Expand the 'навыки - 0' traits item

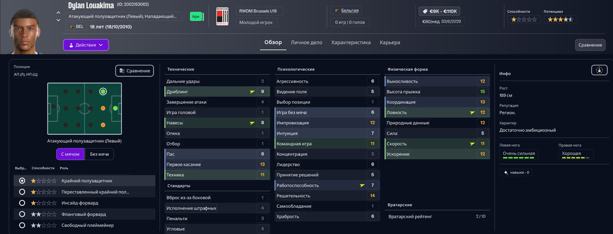(516, 172)
